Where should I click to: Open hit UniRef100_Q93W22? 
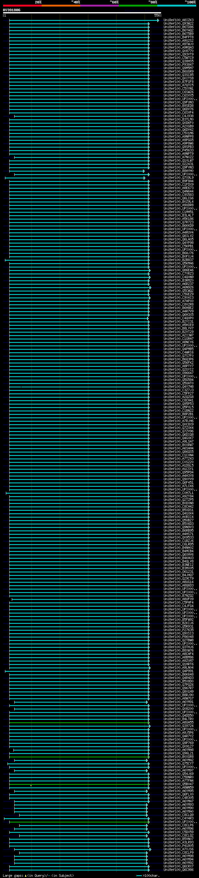[x=178, y=24]
